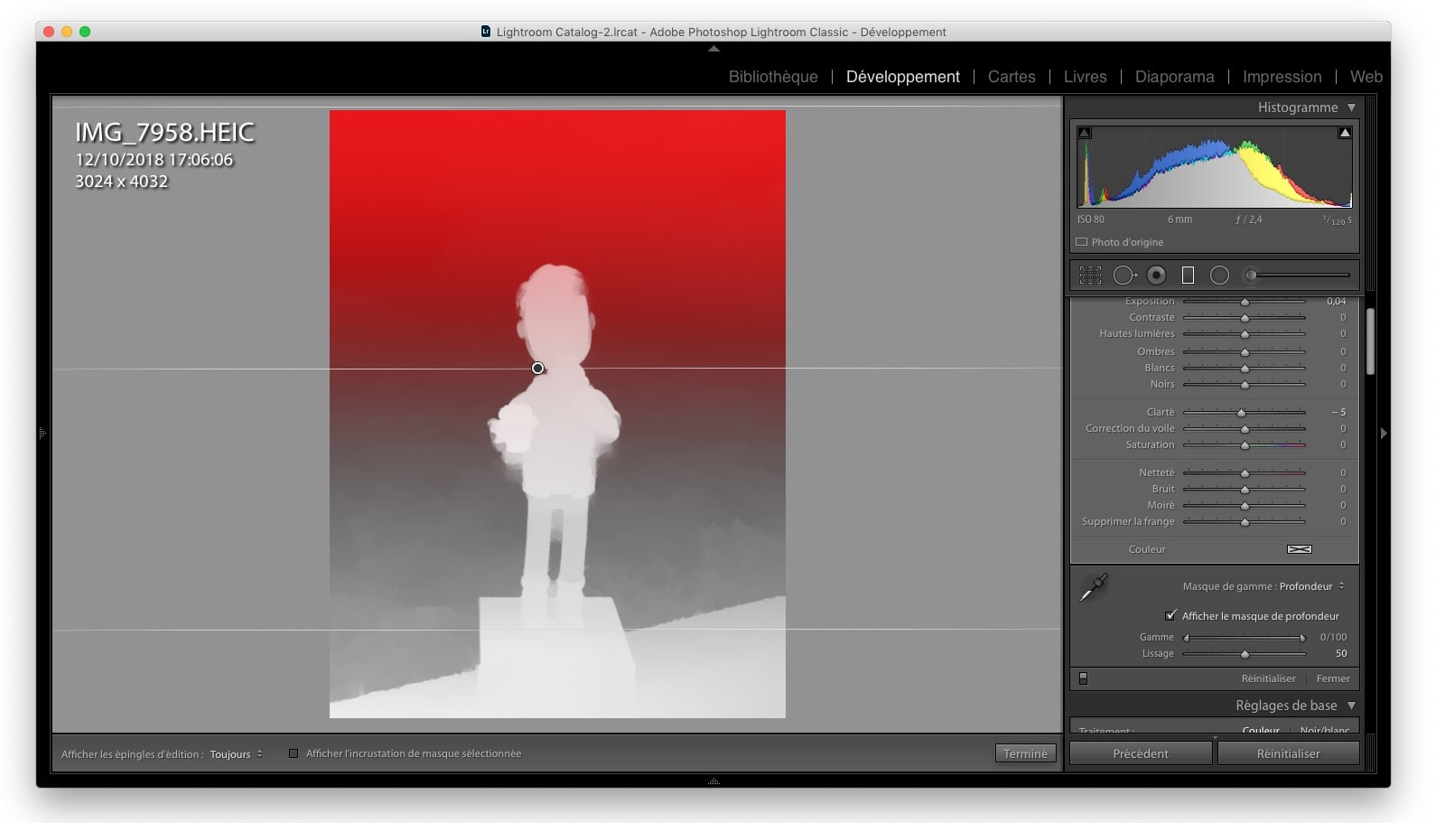Select Couleur treatment option
Image resolution: width=1436 pixels, height=823 pixels.
pyautogui.click(x=1261, y=729)
